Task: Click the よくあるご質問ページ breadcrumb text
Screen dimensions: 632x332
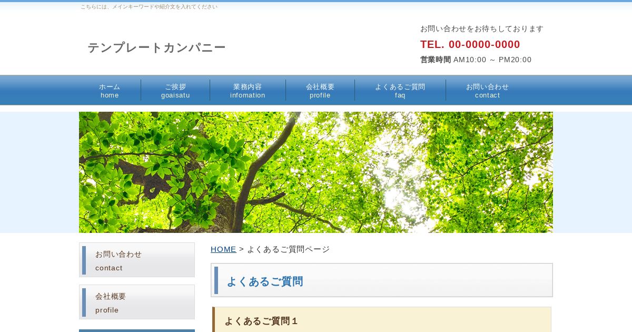Action: [288, 249]
